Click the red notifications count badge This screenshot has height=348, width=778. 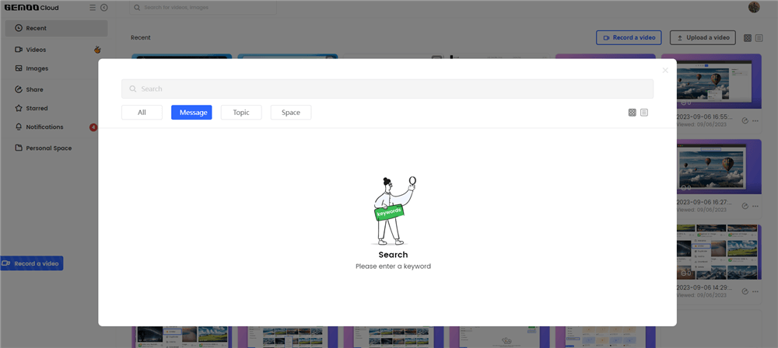coord(93,127)
